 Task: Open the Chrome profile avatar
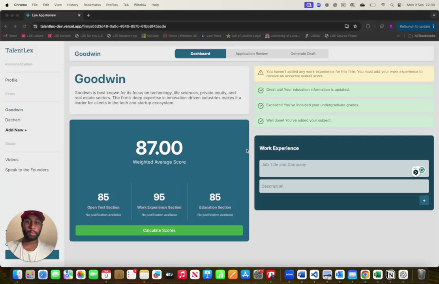(x=391, y=26)
